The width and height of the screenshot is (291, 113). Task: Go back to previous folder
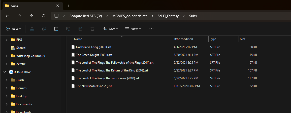[x=7, y=16]
